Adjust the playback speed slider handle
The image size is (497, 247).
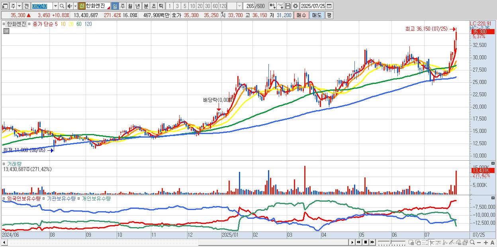pos(391,242)
